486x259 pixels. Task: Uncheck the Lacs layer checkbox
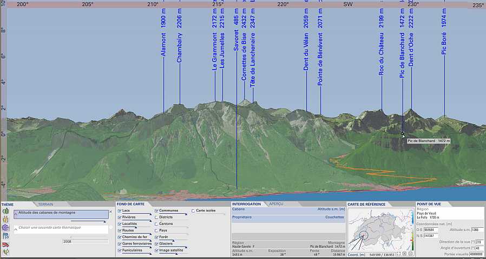click(120, 210)
